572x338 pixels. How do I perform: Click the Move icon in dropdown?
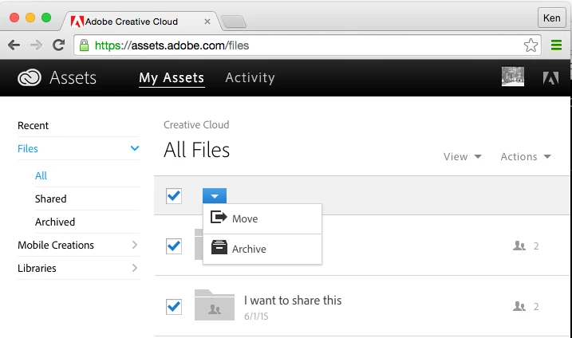(x=219, y=218)
